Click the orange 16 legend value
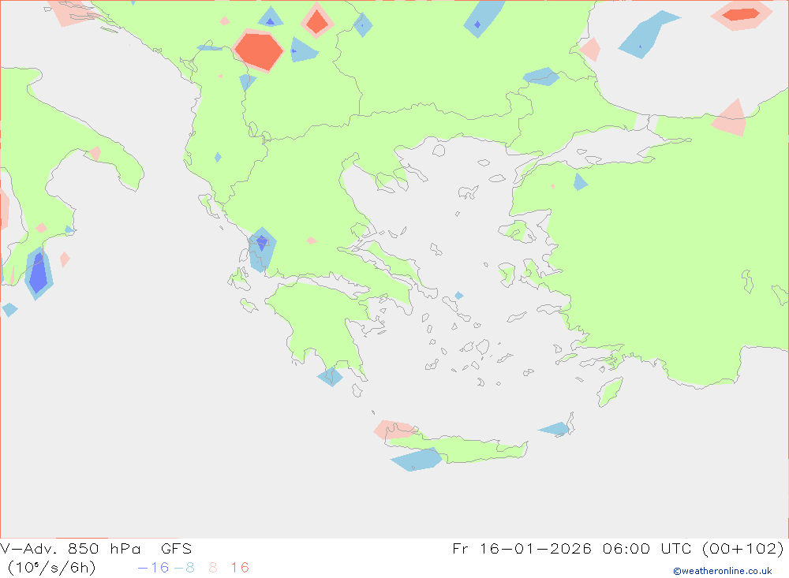Viewport: 789px width, 578px height. pyautogui.click(x=240, y=568)
